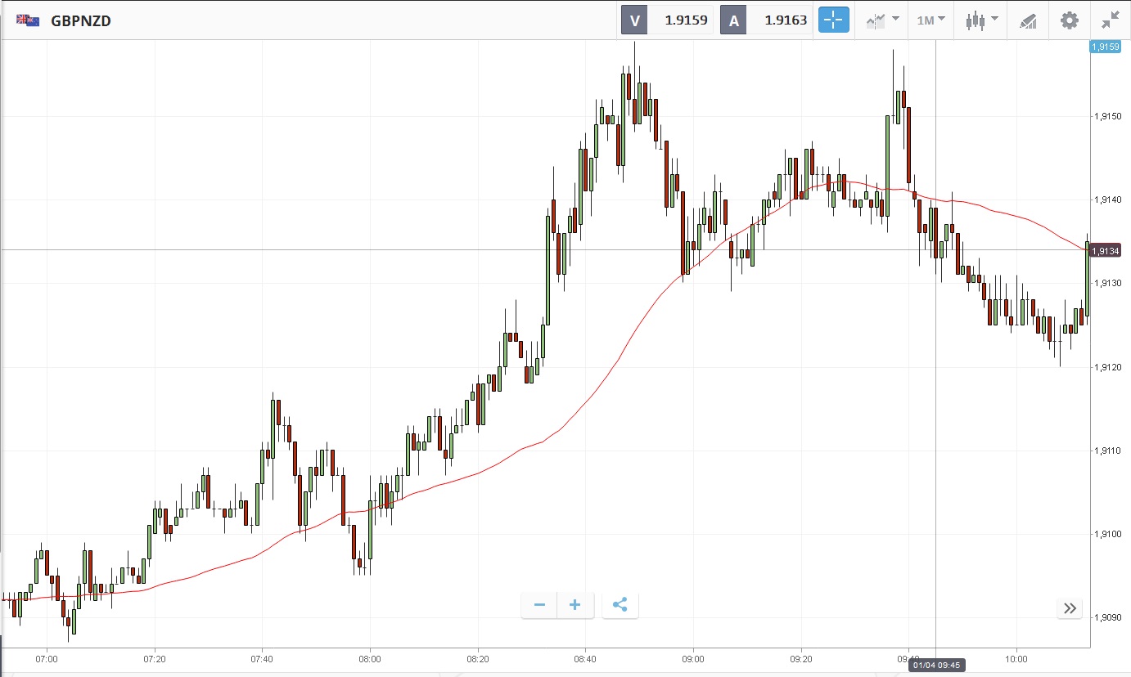Click the sell price 1.9159 button
Image resolution: width=1131 pixels, height=677 pixels.
pos(668,20)
